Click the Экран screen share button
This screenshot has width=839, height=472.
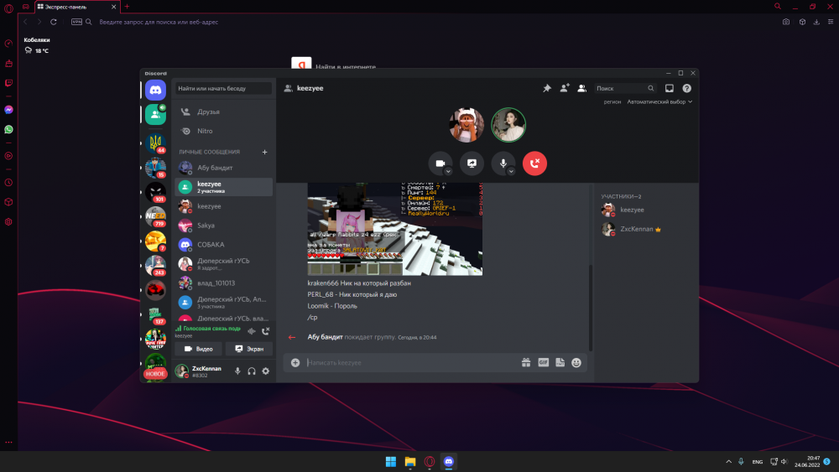(x=249, y=349)
